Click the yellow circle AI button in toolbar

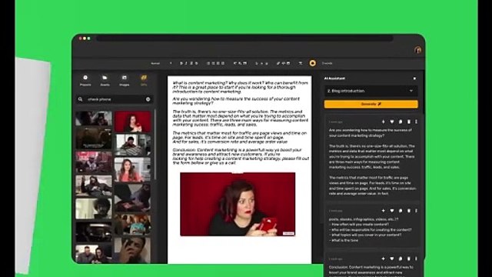click(313, 63)
